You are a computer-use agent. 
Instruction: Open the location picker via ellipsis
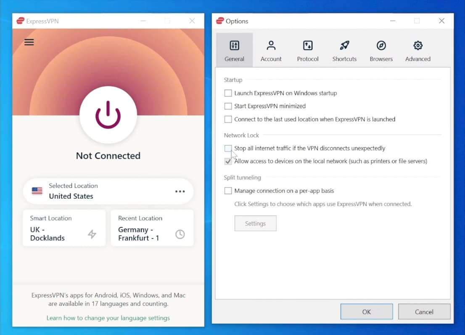180,191
